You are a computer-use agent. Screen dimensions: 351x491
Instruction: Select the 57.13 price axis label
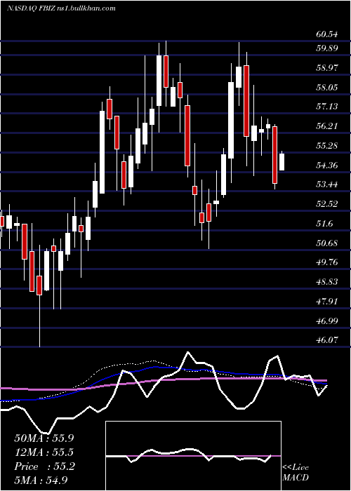coord(327,107)
